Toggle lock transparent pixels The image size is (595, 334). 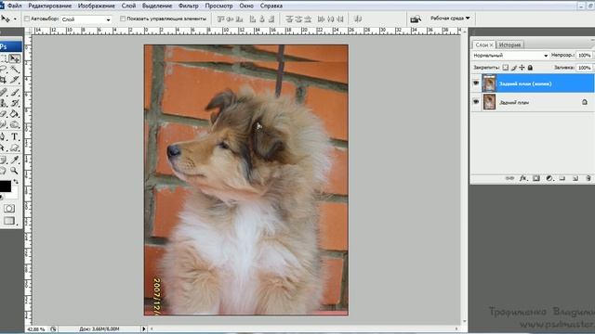pos(505,68)
